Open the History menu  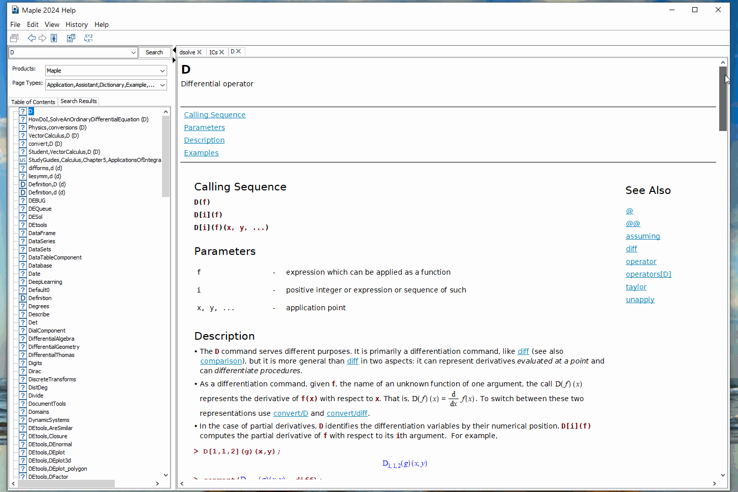click(77, 24)
